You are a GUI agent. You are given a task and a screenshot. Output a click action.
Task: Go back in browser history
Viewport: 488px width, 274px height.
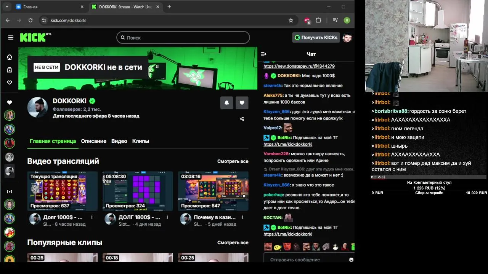[x=8, y=20]
